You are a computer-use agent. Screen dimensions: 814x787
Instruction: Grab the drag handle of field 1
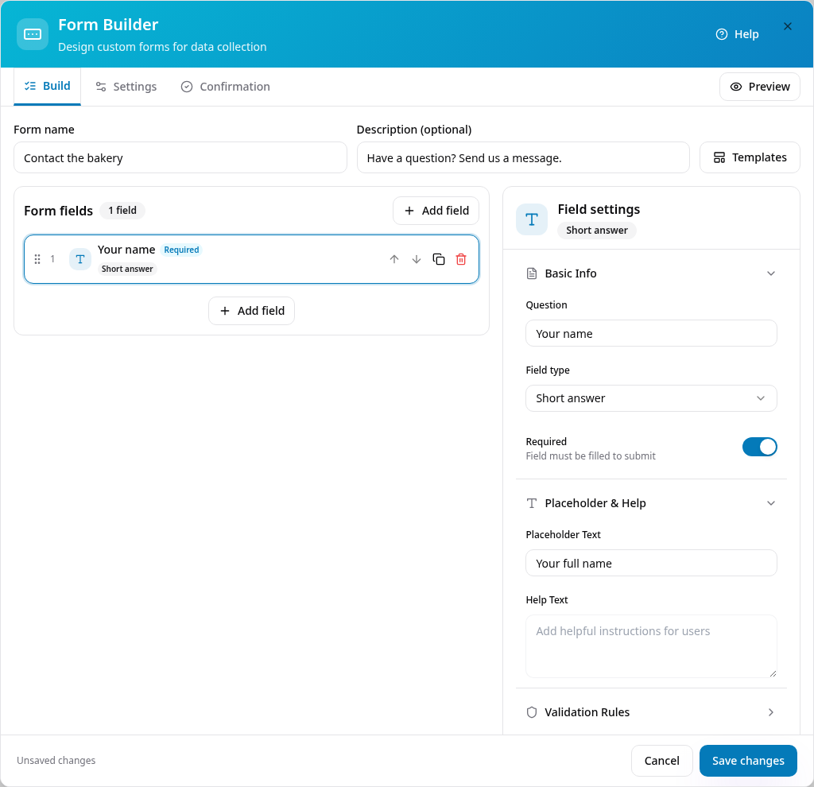[x=37, y=259]
